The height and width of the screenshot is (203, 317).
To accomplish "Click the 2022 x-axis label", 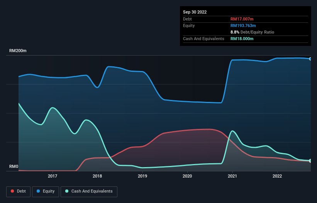I will (x=277, y=176).
